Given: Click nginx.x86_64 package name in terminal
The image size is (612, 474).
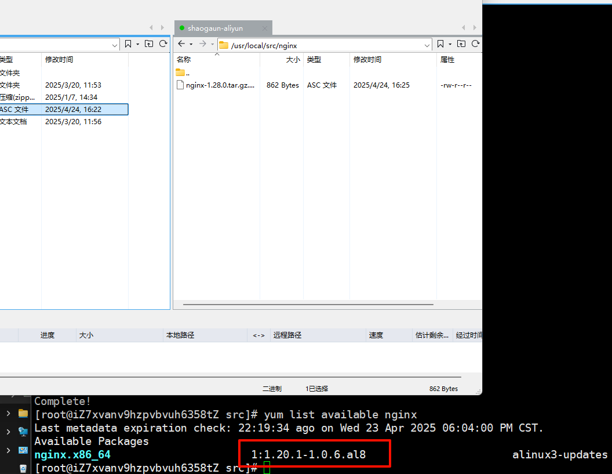Looking at the screenshot, I should pos(72,455).
